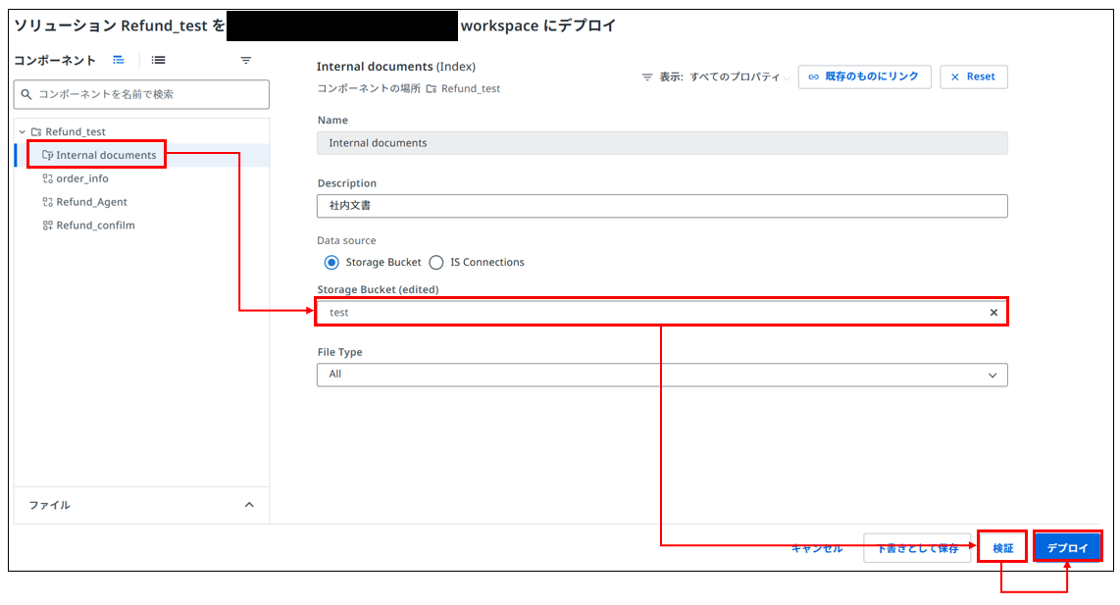The height and width of the screenshot is (605, 1120).
Task: Click the Refund_Agent component icon
Action: 48,202
